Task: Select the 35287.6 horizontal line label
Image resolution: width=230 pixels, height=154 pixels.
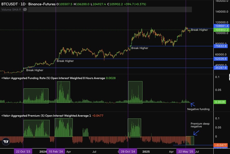Action: (221, 68)
